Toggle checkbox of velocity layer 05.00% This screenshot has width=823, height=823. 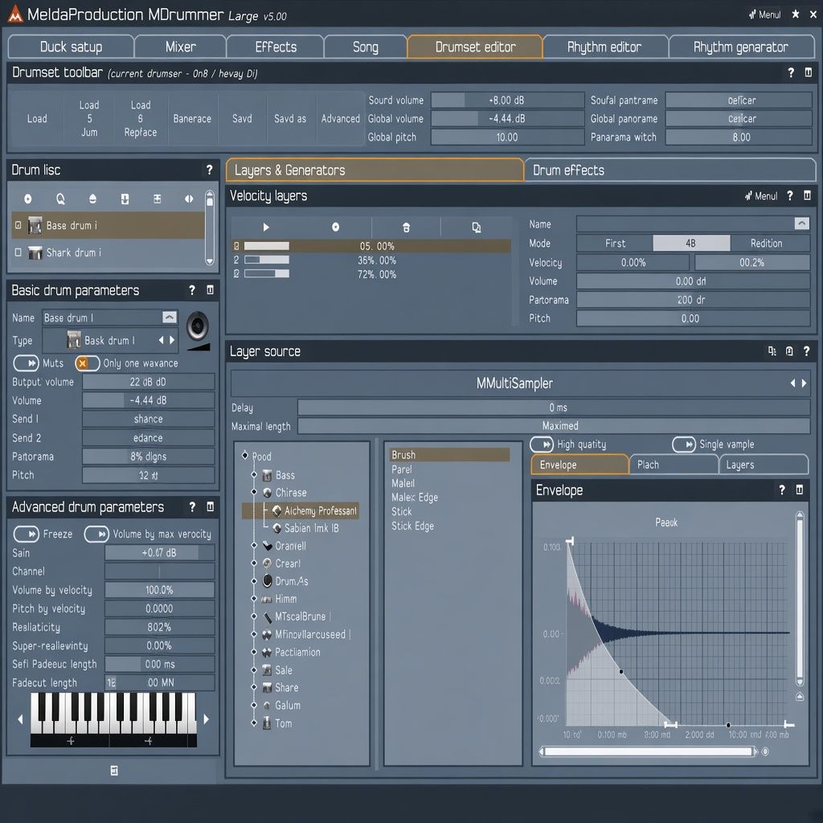236,246
